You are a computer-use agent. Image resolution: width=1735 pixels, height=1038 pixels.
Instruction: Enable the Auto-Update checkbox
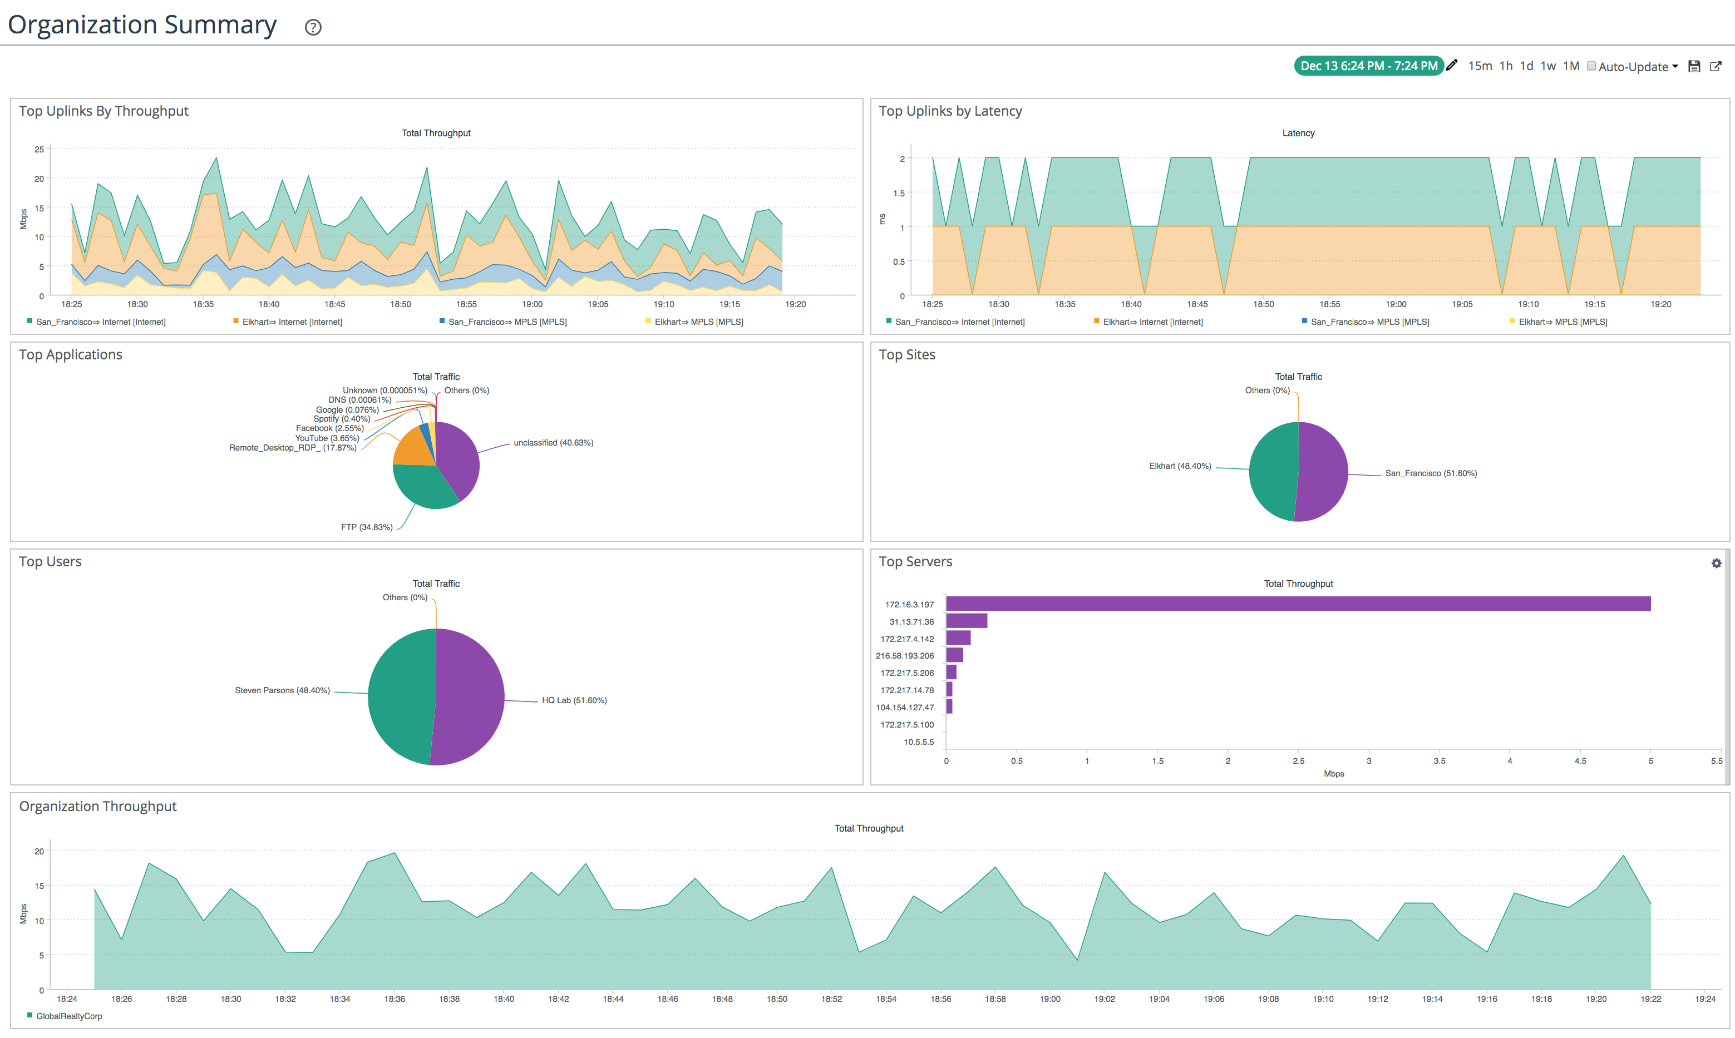(1591, 66)
